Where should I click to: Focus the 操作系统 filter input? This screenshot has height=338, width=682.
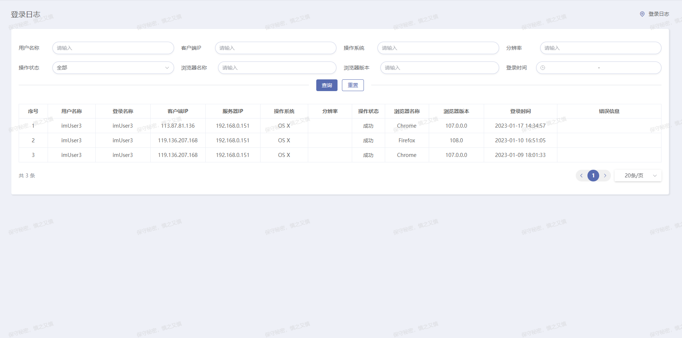438,48
